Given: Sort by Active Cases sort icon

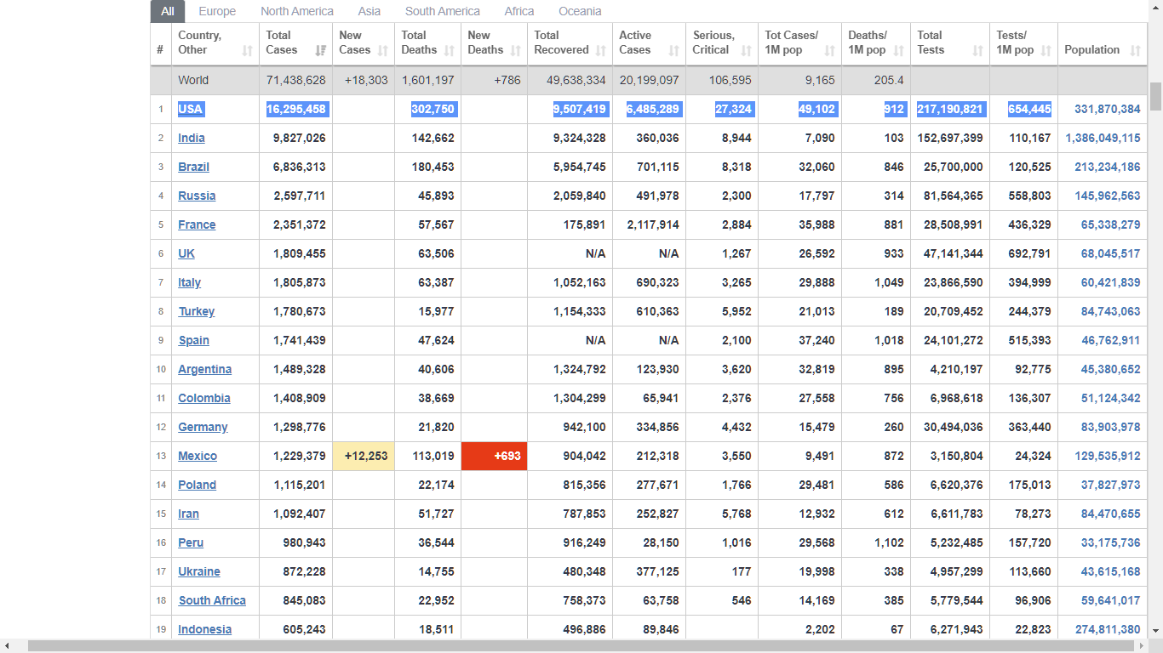Looking at the screenshot, I should click(x=673, y=51).
